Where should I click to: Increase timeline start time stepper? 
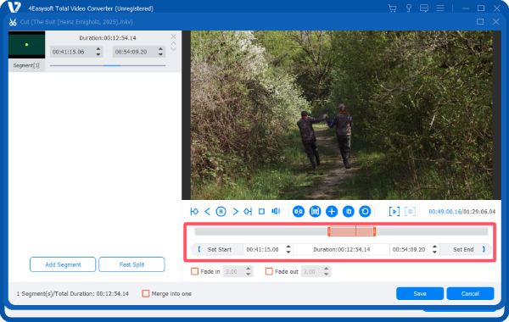click(288, 247)
